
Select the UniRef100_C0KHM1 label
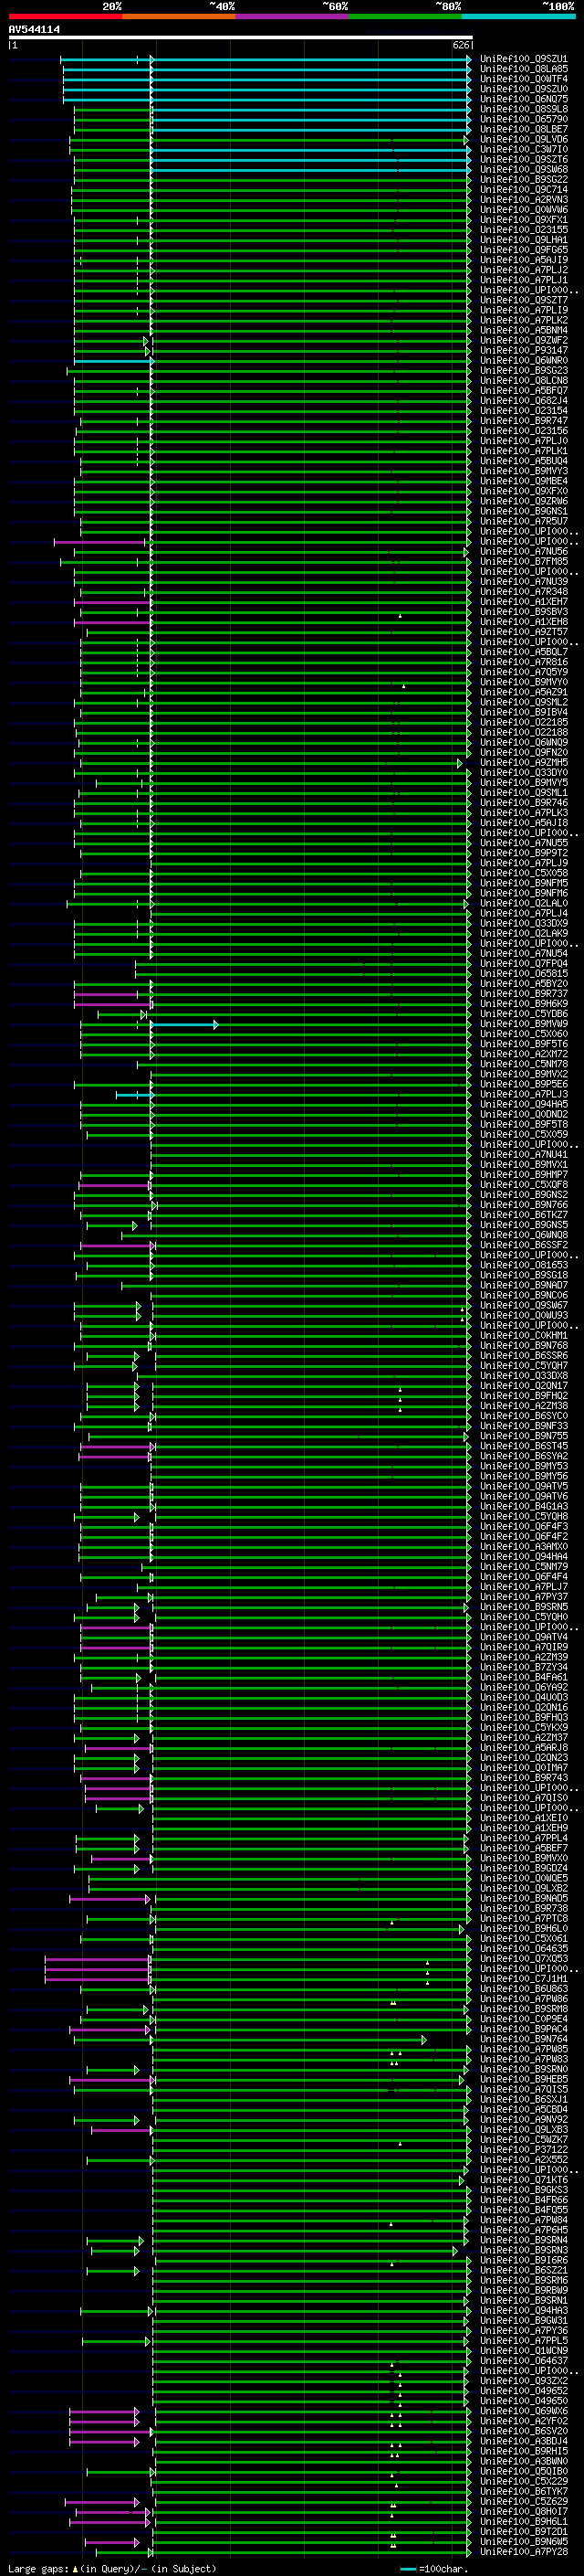523,1335
